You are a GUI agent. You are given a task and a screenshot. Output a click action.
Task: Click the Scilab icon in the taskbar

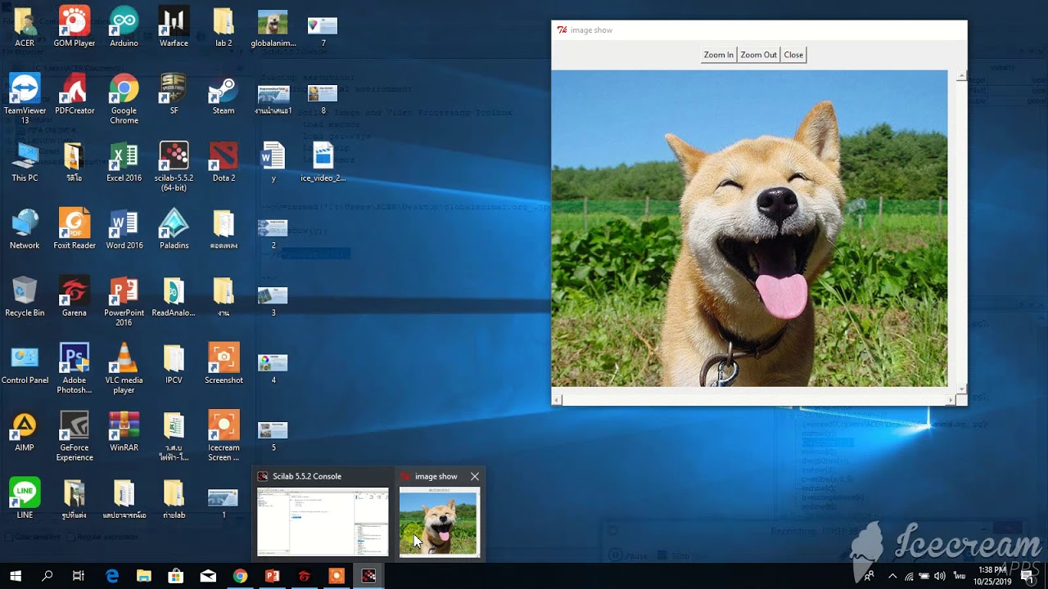(368, 576)
